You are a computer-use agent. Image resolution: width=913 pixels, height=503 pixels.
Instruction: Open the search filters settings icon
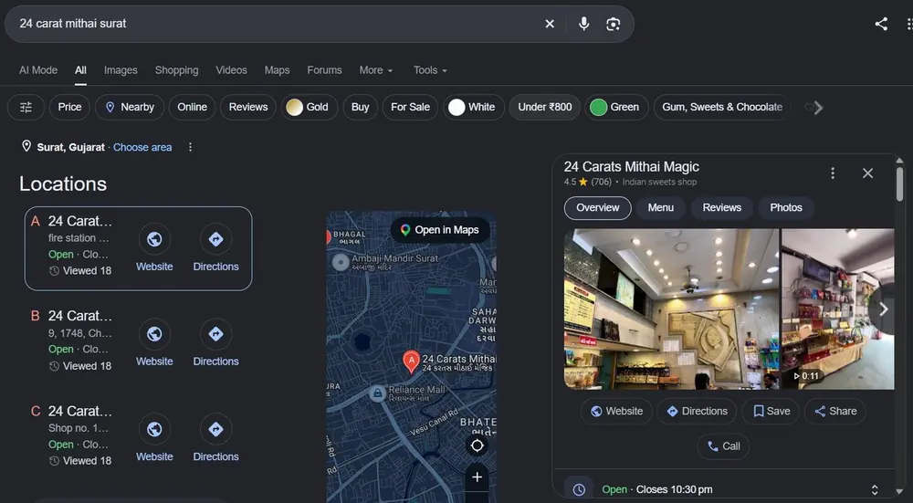click(26, 107)
